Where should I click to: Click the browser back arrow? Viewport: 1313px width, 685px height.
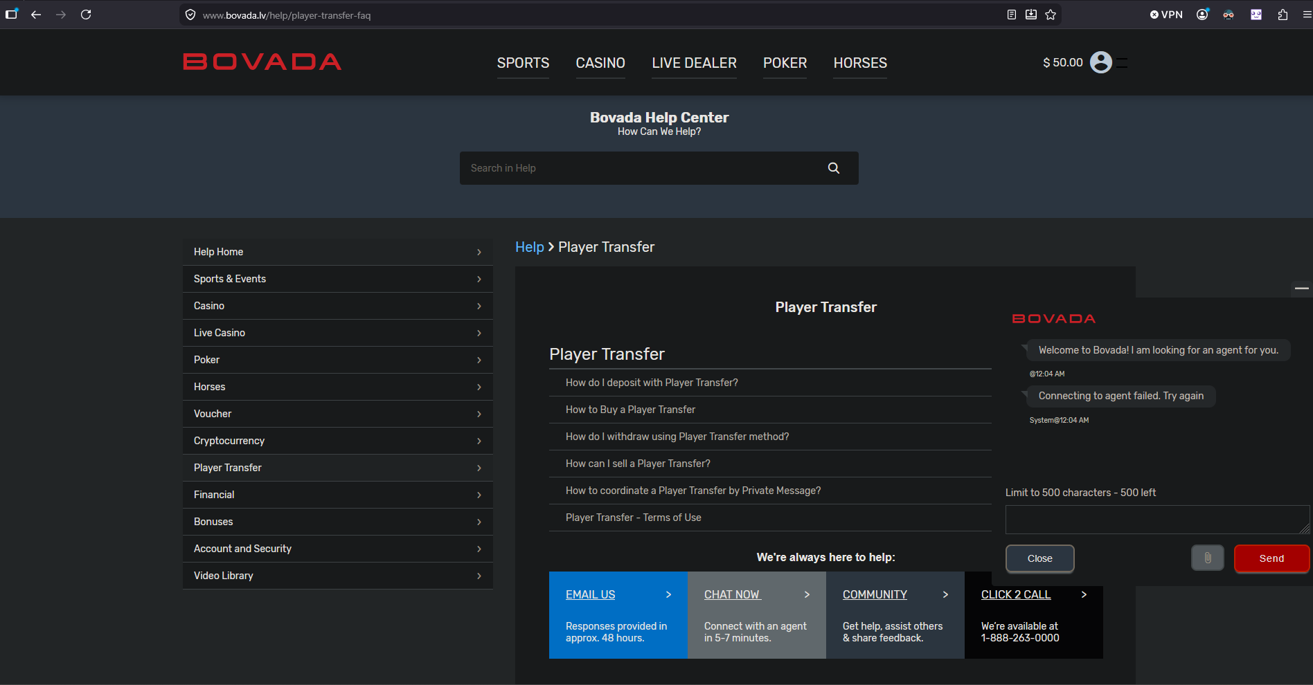(36, 15)
